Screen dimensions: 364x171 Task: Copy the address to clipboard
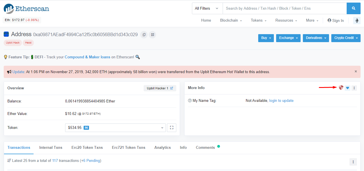[x=144, y=35]
